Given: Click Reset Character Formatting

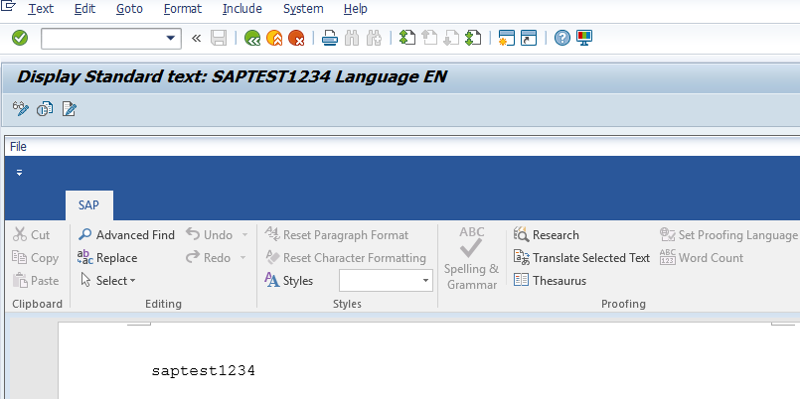Looking at the screenshot, I should pos(346,258).
